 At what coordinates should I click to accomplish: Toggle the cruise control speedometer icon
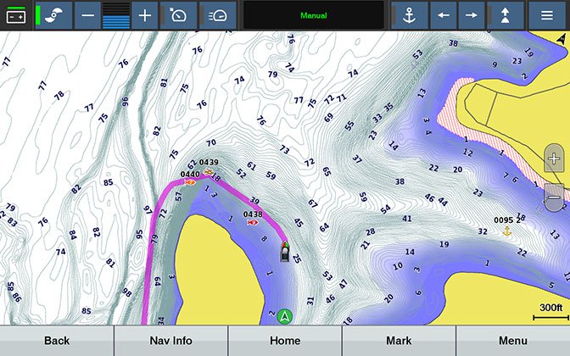pyautogui.click(x=178, y=15)
